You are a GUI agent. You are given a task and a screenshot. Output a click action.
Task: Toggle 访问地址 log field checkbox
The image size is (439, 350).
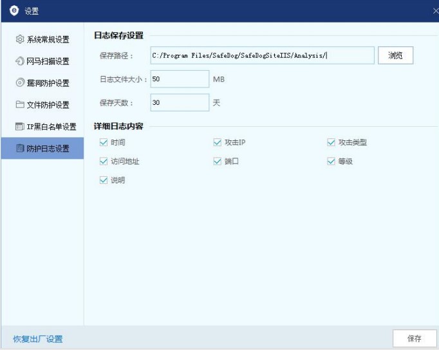tap(104, 161)
